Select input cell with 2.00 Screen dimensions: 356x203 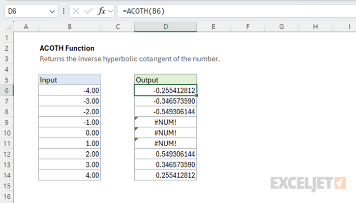(x=70, y=154)
